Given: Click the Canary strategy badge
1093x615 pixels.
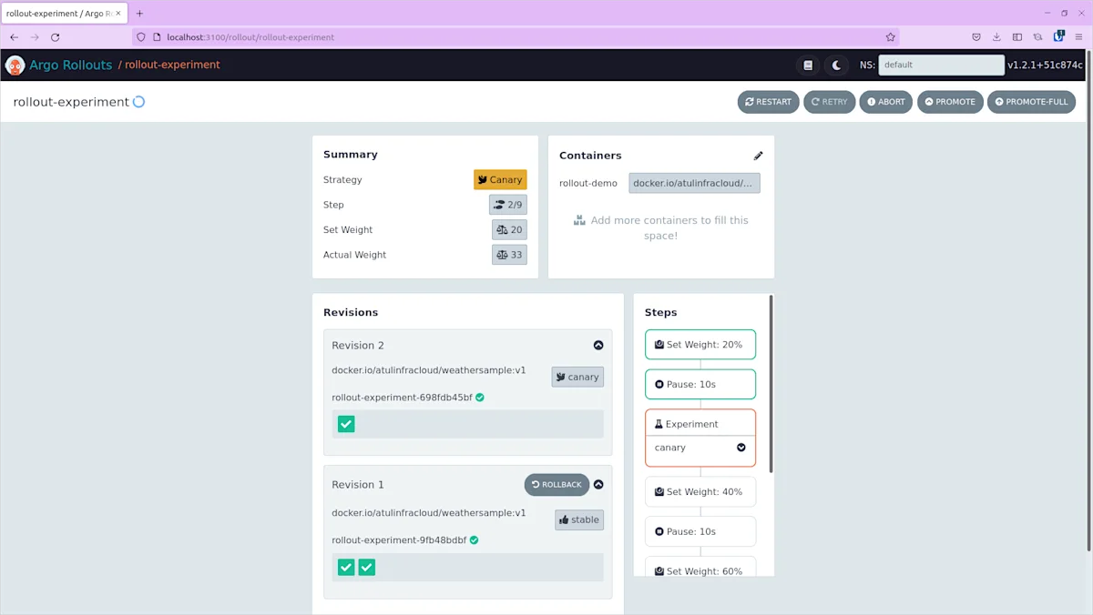Looking at the screenshot, I should click(500, 180).
